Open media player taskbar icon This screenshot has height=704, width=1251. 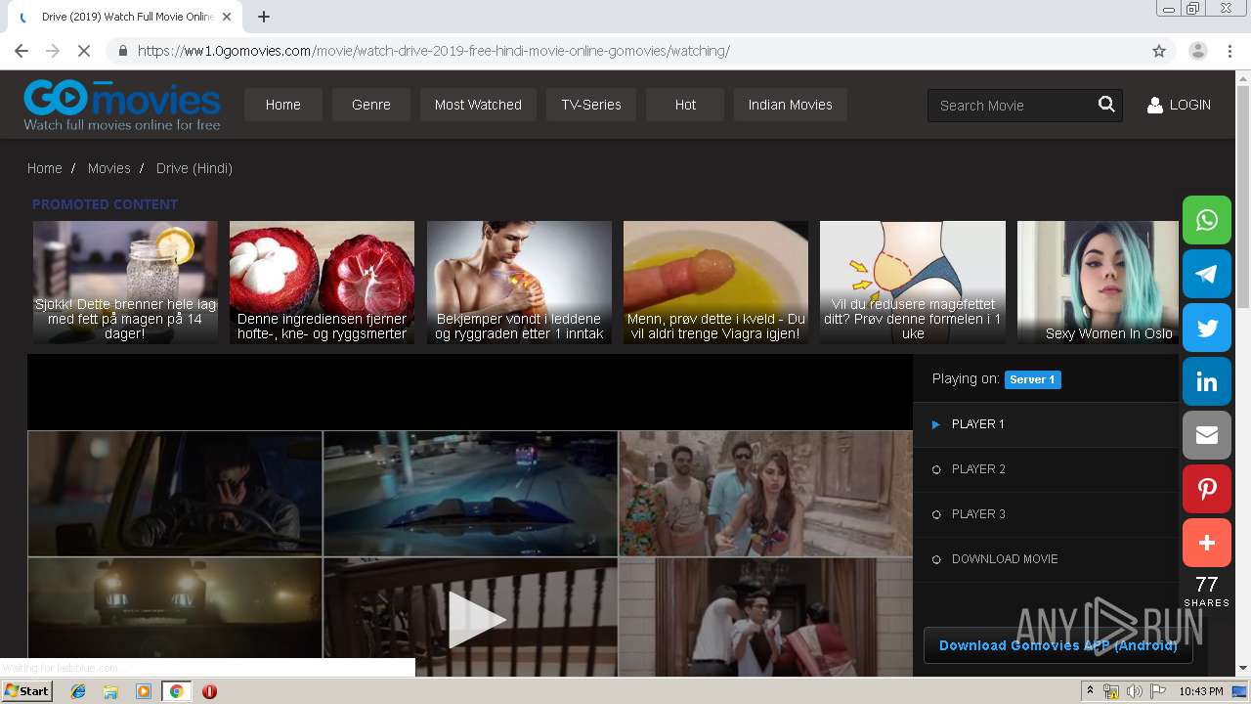[x=144, y=691]
